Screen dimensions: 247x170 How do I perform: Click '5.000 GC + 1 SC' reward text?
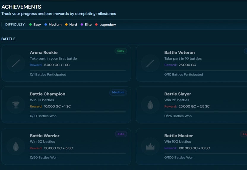(x=57, y=65)
